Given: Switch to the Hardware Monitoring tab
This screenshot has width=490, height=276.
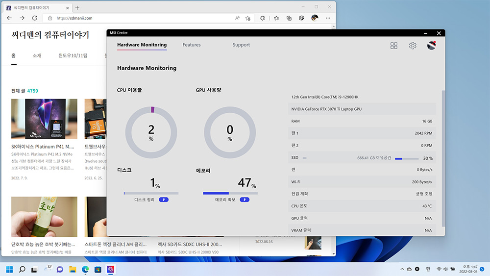Looking at the screenshot, I should (142, 45).
